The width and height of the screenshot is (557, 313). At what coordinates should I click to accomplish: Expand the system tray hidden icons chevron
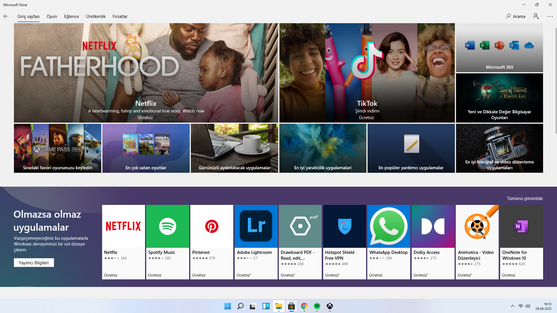[x=512, y=306]
